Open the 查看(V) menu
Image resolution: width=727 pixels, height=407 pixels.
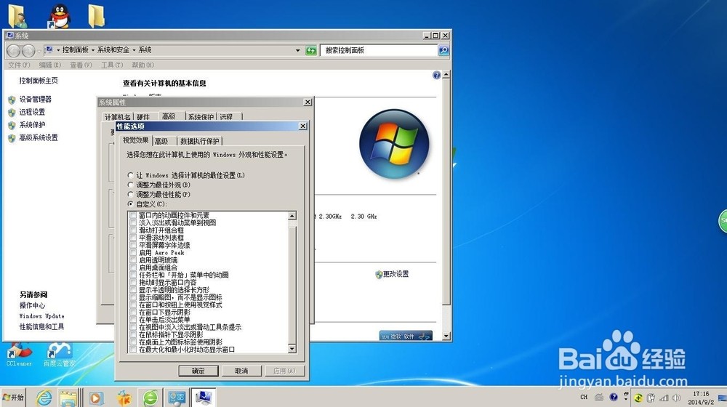81,65
